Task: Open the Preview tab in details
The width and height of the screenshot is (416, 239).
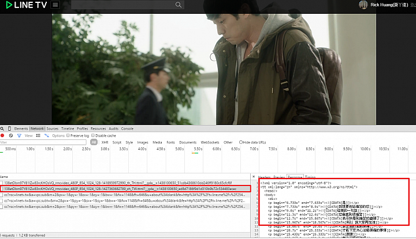Action: 279,177
